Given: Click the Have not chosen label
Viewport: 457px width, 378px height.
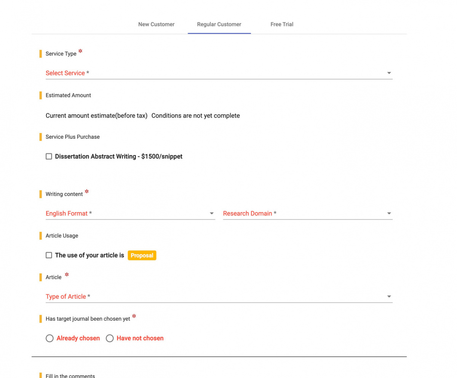Looking at the screenshot, I should click(140, 338).
